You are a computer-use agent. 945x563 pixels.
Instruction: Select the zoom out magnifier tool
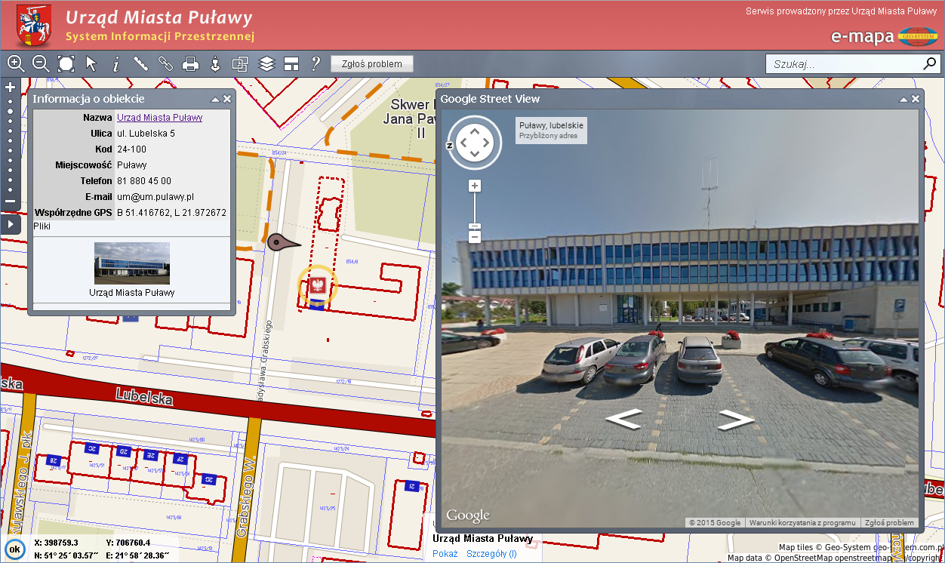click(x=41, y=63)
